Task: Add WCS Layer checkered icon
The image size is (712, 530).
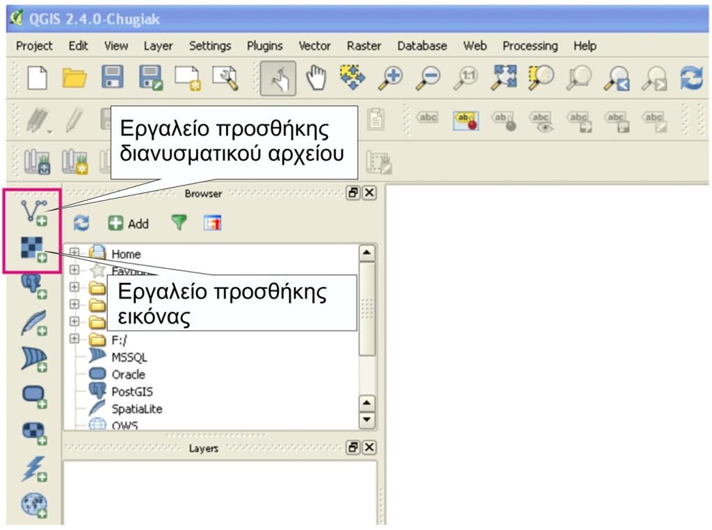Action: point(34,433)
